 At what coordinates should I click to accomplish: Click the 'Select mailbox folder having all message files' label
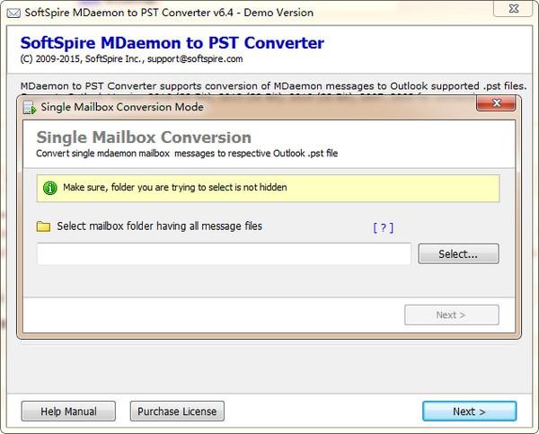pos(159,226)
